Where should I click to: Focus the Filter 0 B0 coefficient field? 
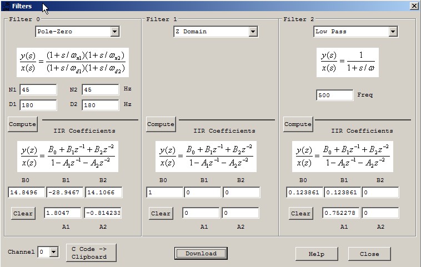[26, 192]
